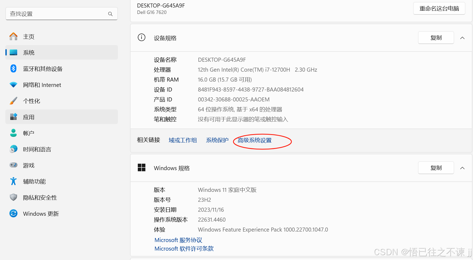This screenshot has width=473, height=260.
Task: Click Dell G16 7620 model text
Action: [152, 12]
